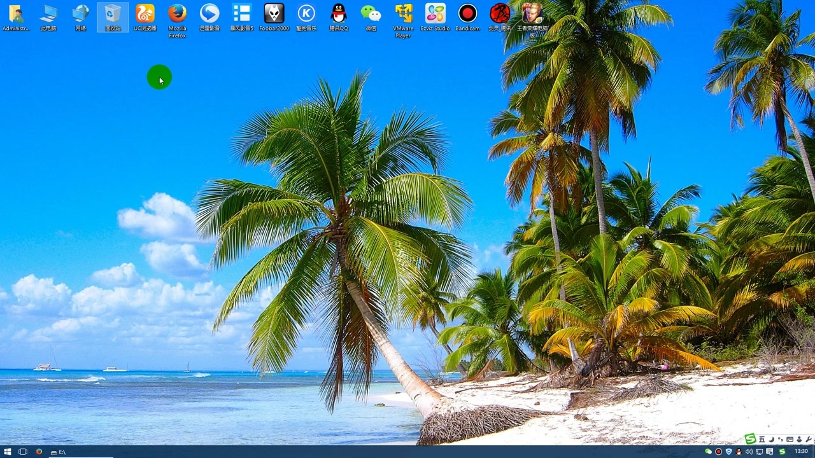Image resolution: width=815 pixels, height=458 pixels.
Task: Select the 回收站 Recycle Bin icon
Action: coord(113,17)
